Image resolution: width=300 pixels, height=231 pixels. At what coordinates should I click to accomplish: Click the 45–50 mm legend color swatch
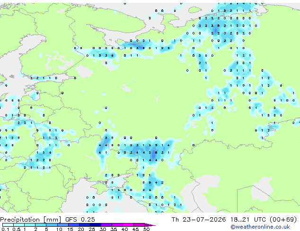(139, 225)
